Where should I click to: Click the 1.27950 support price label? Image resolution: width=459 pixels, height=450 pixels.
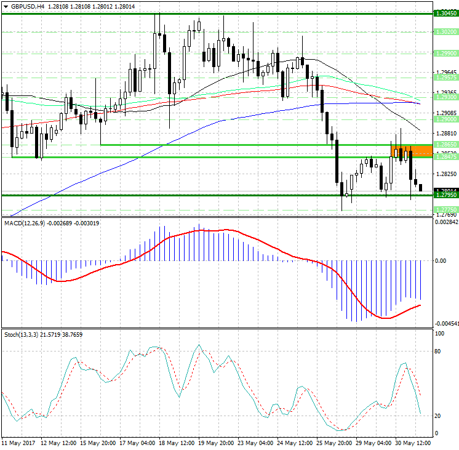click(x=445, y=195)
